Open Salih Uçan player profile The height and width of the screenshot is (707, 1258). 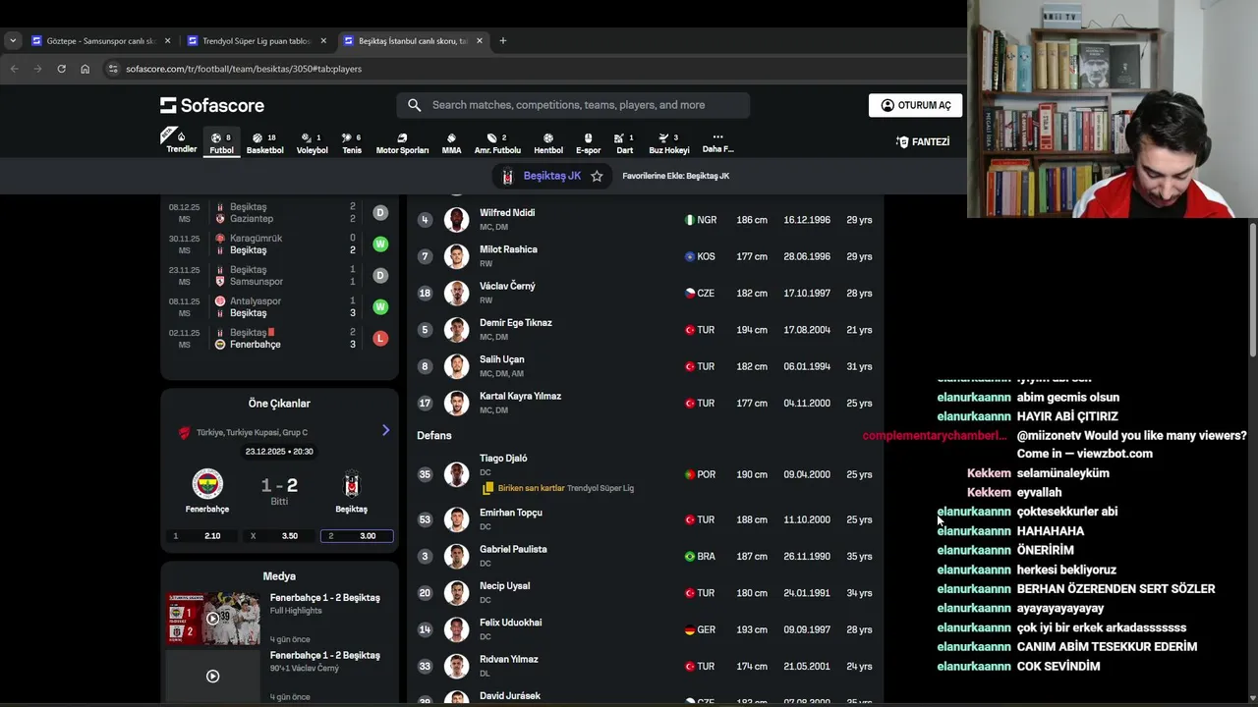click(645, 366)
